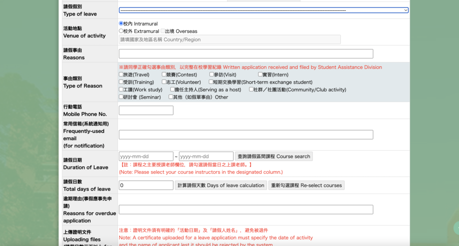Click the Mobile Phone No. field
459x246 pixels.
[x=146, y=110]
